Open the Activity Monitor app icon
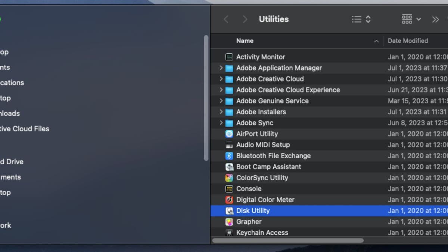The width and height of the screenshot is (448, 252). click(229, 57)
